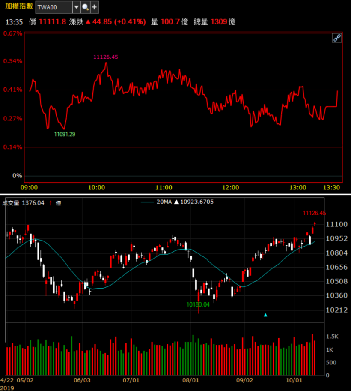
Task: Click the magenta intraday high label 11126.45
Action: click(106, 57)
